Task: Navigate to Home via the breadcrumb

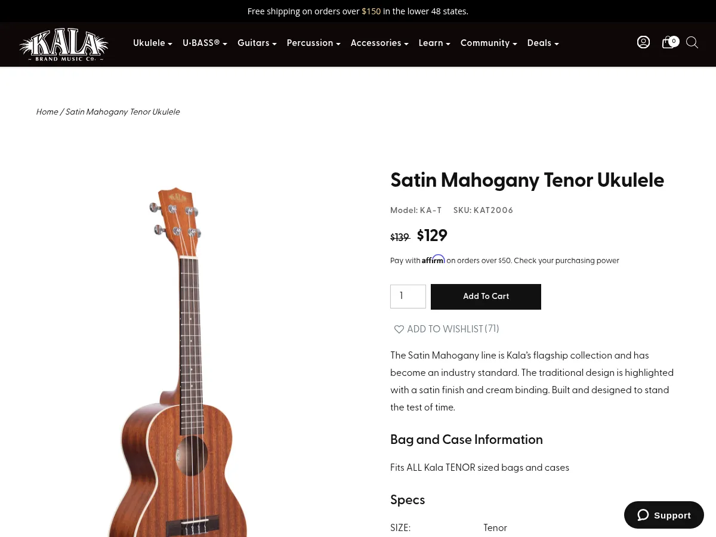Action: click(x=47, y=112)
